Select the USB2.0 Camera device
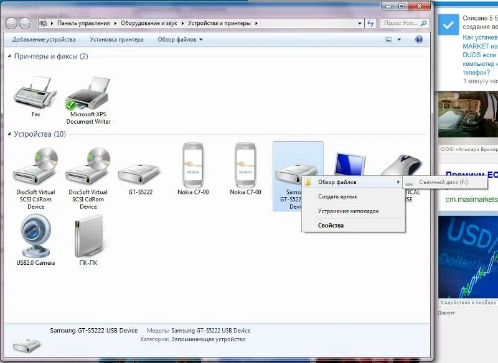Viewport: 498px width, 363px height. tap(35, 236)
